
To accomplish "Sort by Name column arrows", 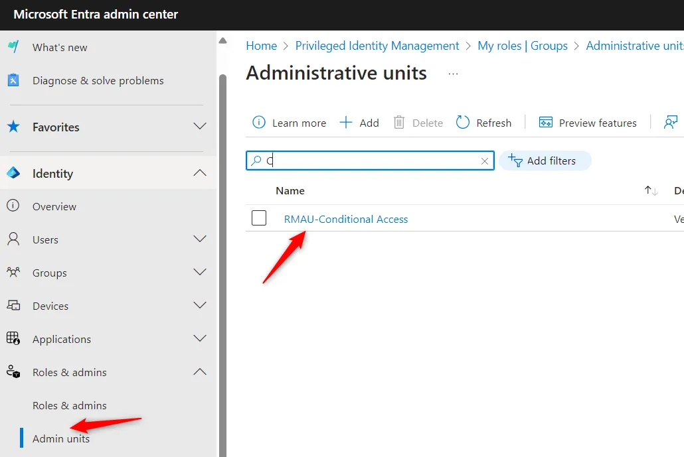I will point(651,191).
